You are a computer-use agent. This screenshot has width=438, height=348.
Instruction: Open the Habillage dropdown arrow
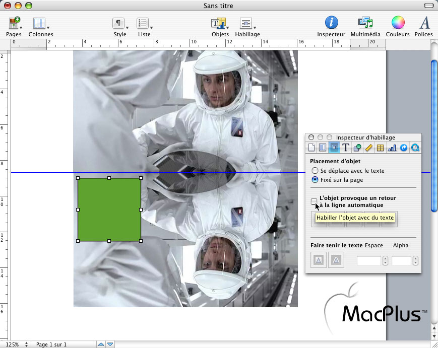(255, 28)
